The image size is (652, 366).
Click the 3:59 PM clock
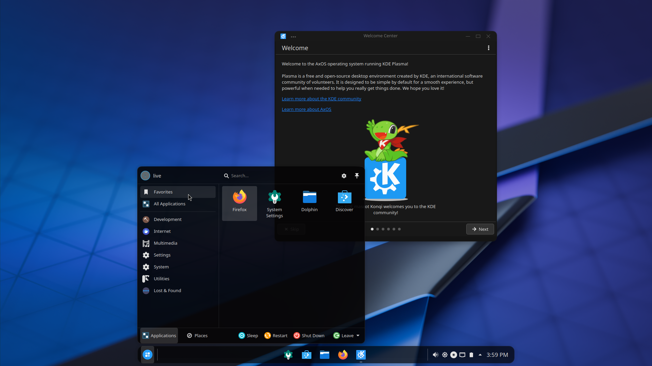497,355
